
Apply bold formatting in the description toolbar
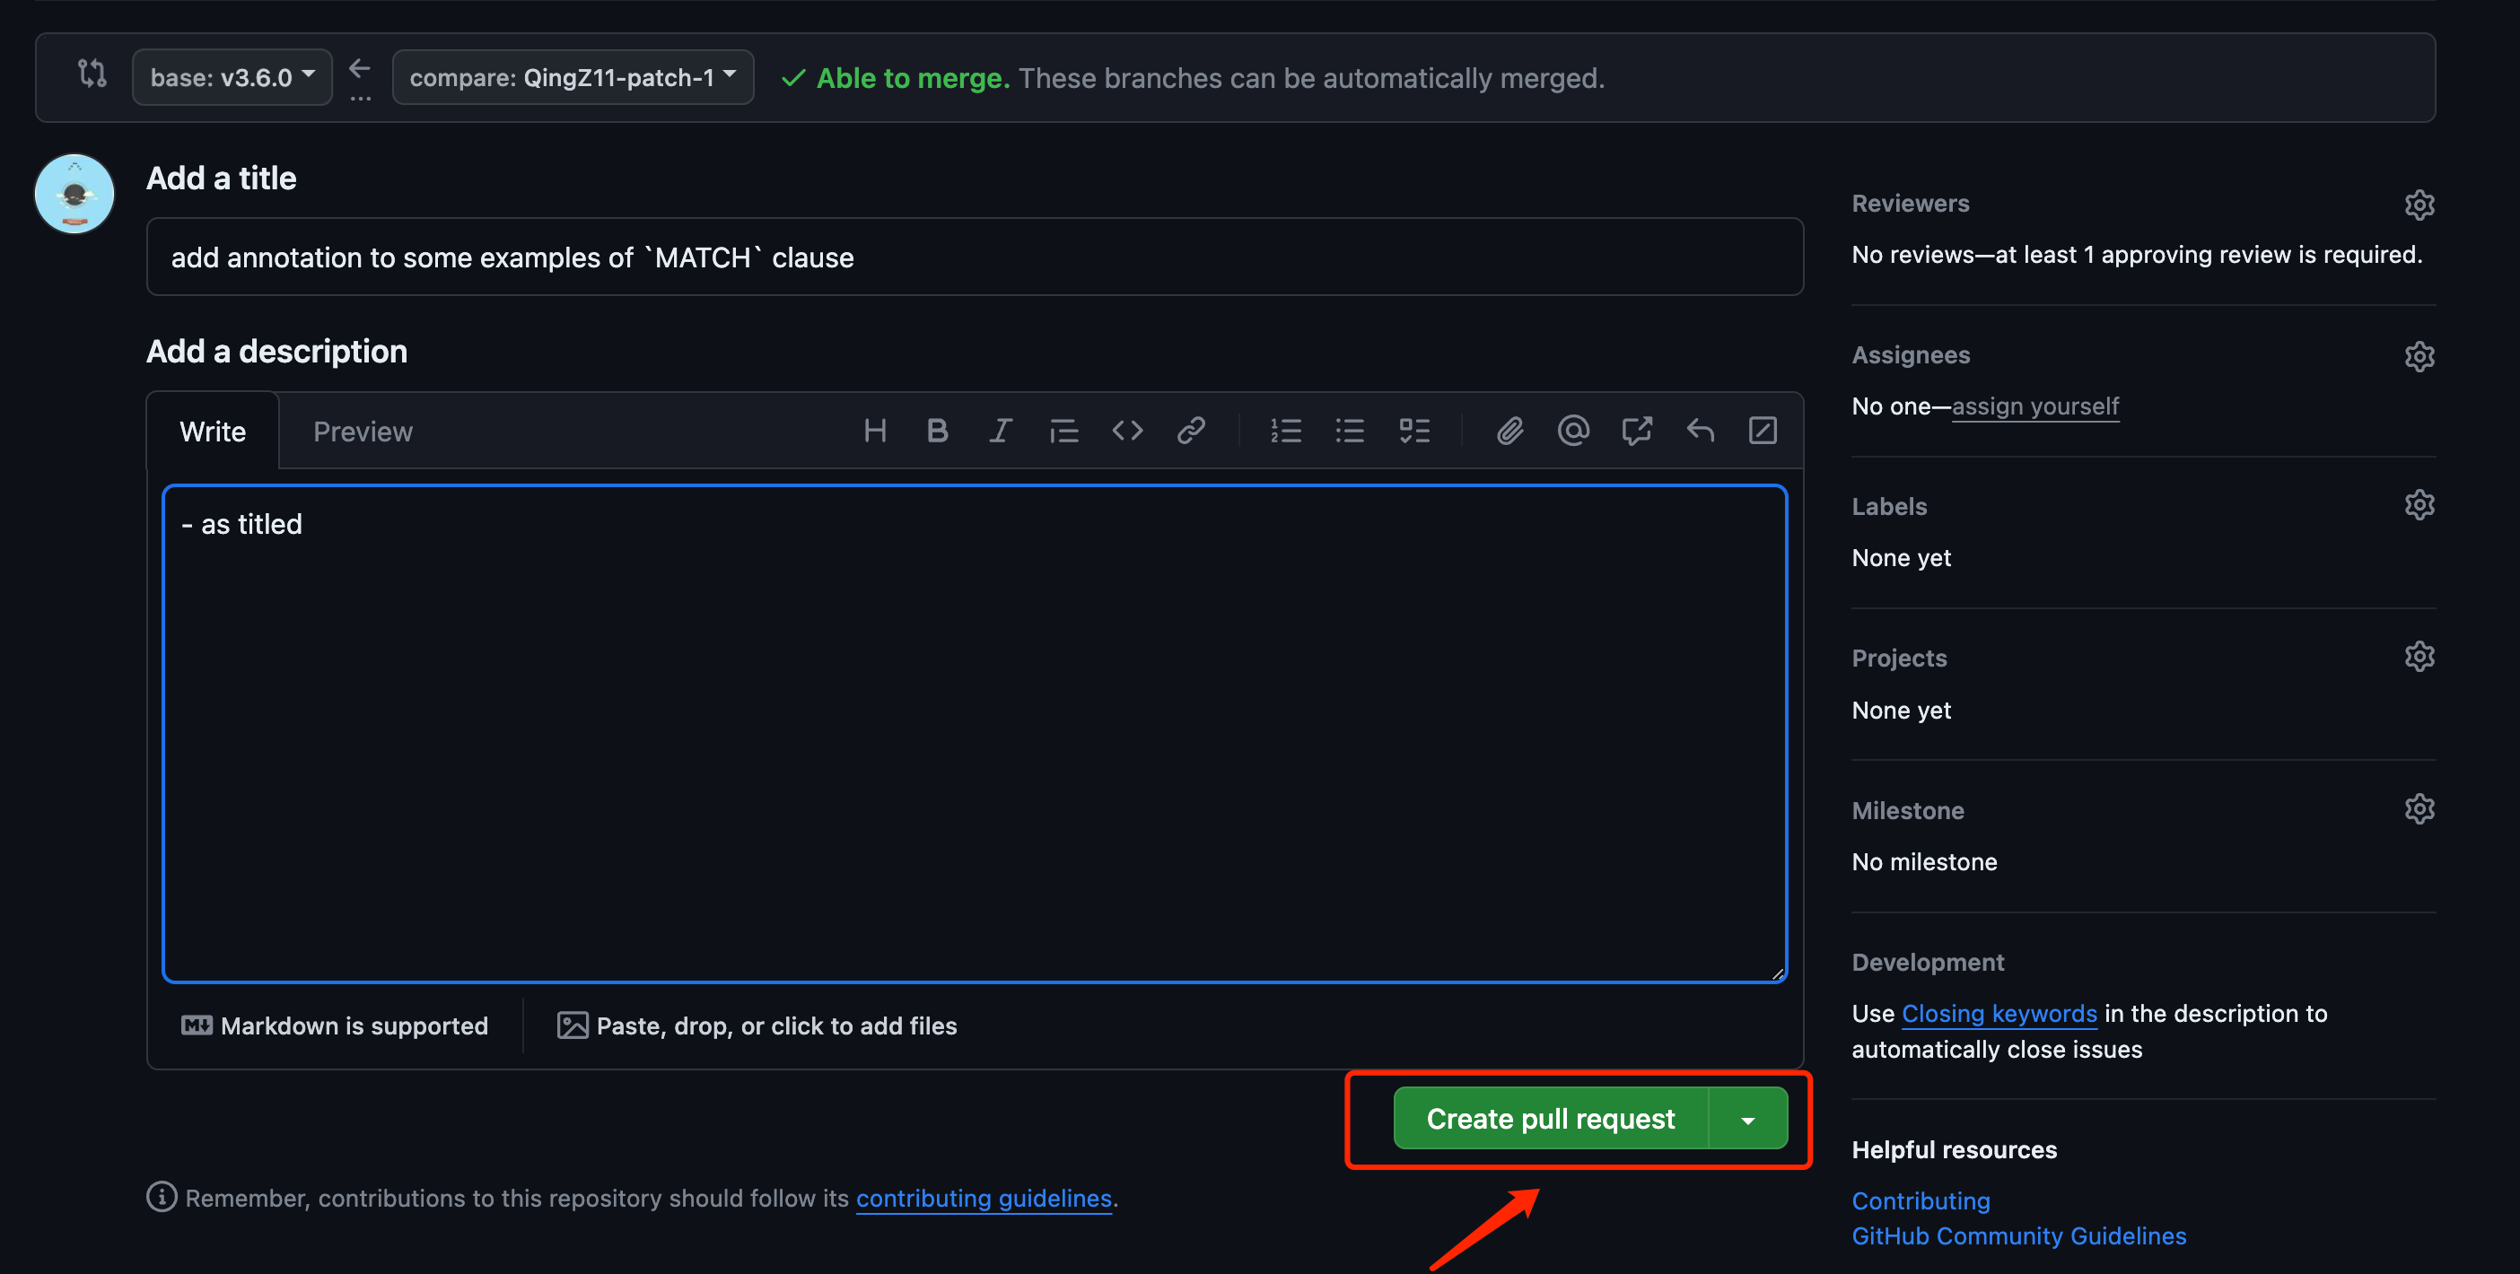coord(937,432)
